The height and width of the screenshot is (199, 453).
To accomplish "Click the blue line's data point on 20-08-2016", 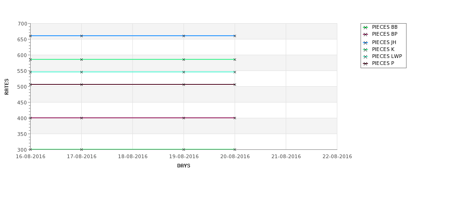I will 235,36.
